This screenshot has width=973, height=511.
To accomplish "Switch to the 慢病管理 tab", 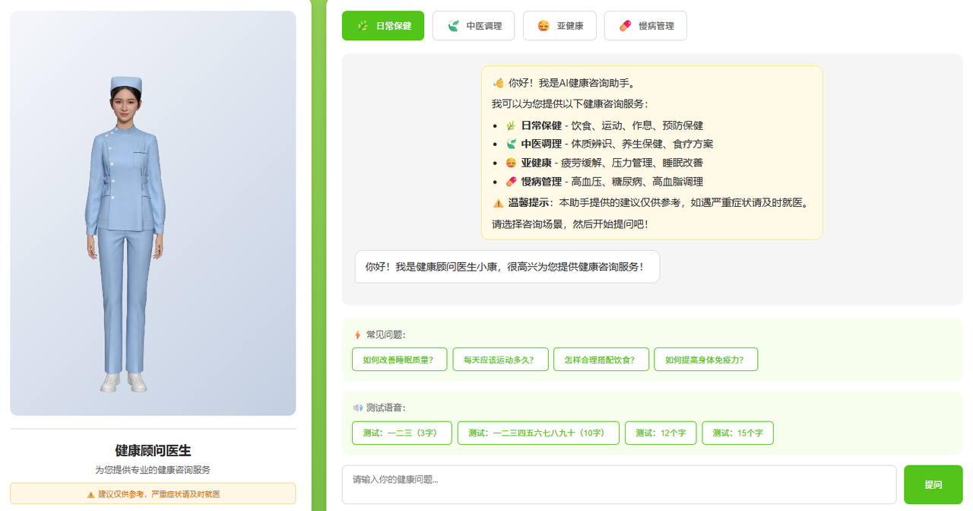I will (x=645, y=26).
